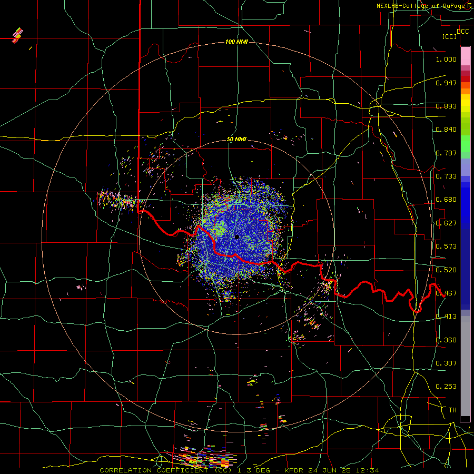Click the [CC] units label
The image size is (474, 474).
[449, 37]
